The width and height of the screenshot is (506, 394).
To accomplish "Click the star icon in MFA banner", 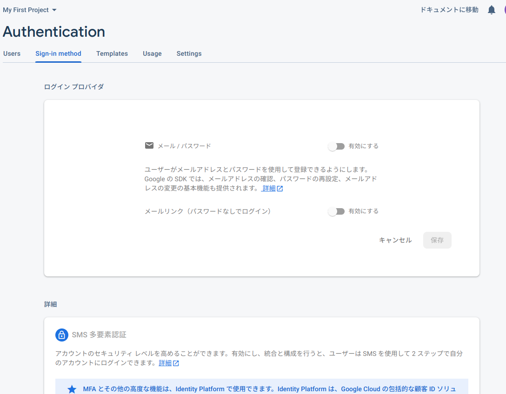I will (72, 389).
